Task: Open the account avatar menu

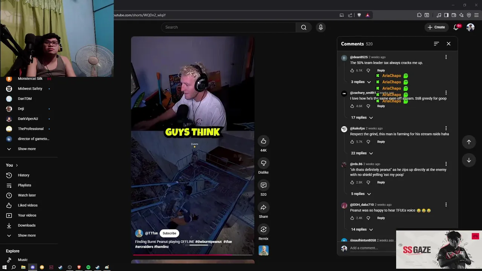Action: pyautogui.click(x=470, y=27)
